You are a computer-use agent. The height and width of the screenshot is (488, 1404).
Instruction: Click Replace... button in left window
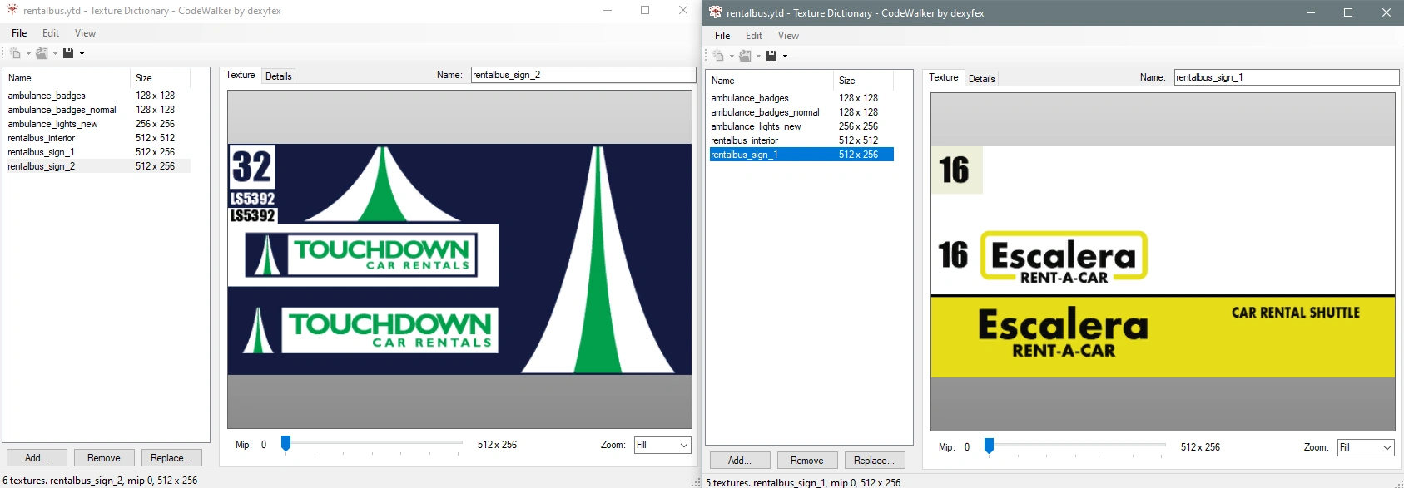point(171,458)
